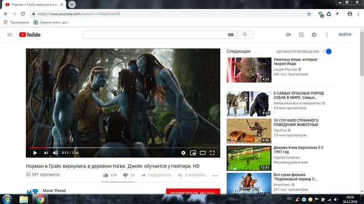Click the YouTube logo

tap(30, 35)
